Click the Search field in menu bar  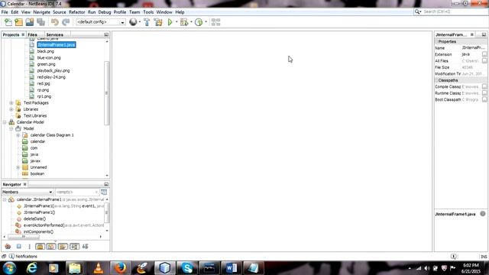tap(454, 11)
